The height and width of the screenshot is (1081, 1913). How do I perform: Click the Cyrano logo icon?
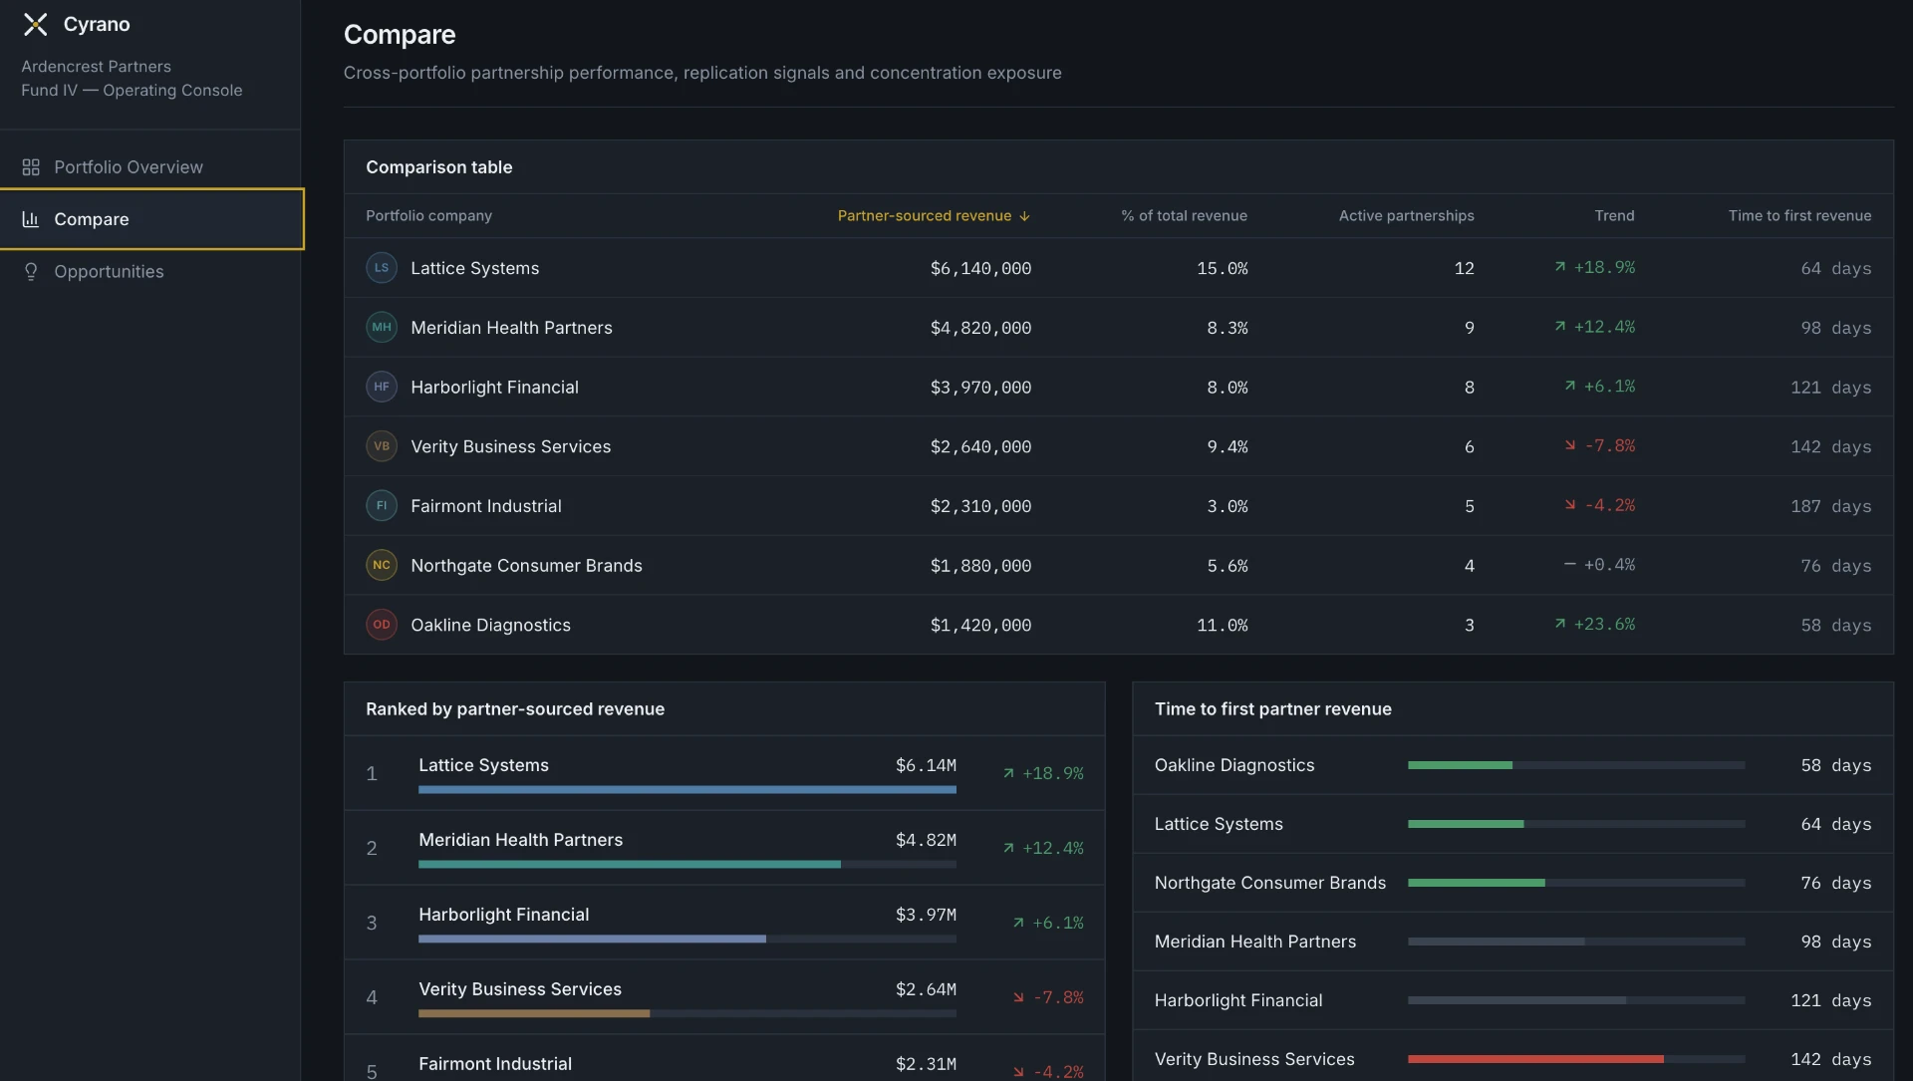click(x=36, y=25)
